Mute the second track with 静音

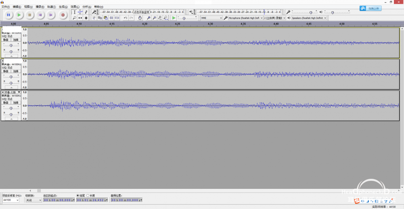6,71
